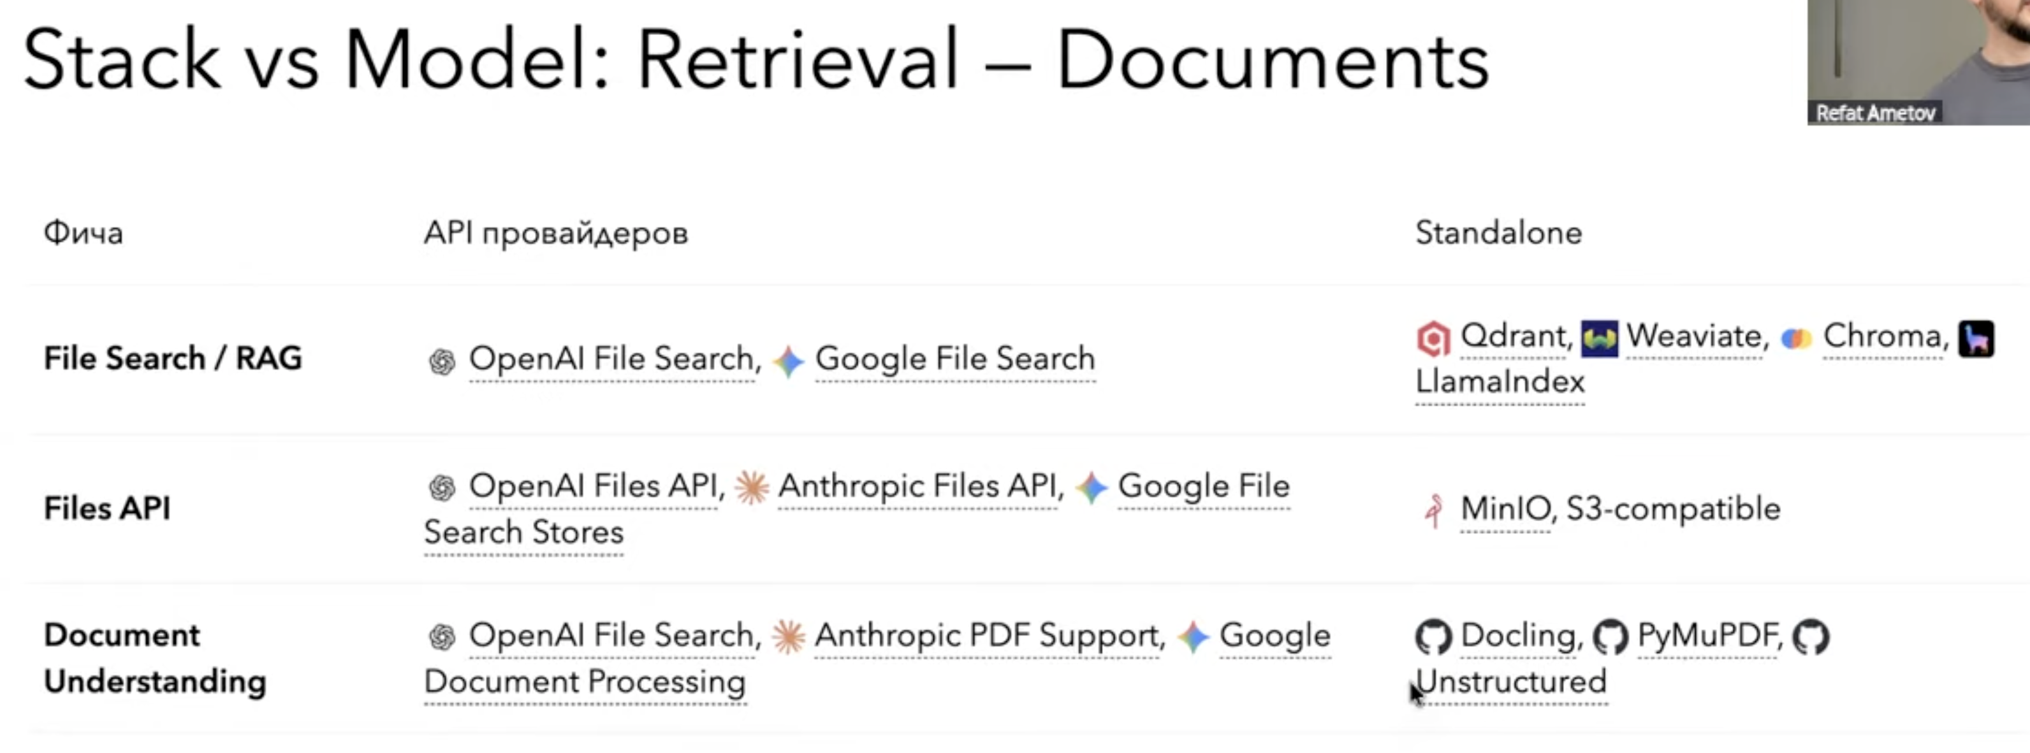Click the Qdrant logo icon
Screen dimensions: 2030x753
(1433, 339)
